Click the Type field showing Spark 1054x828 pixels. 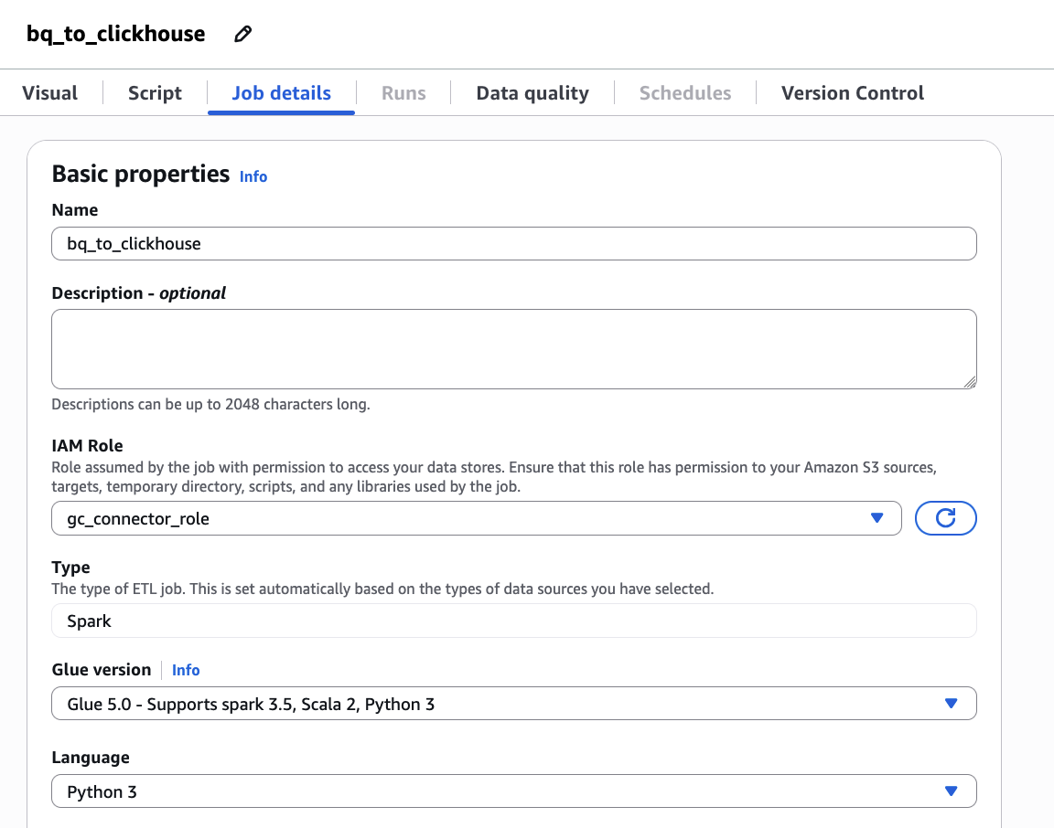tap(513, 621)
